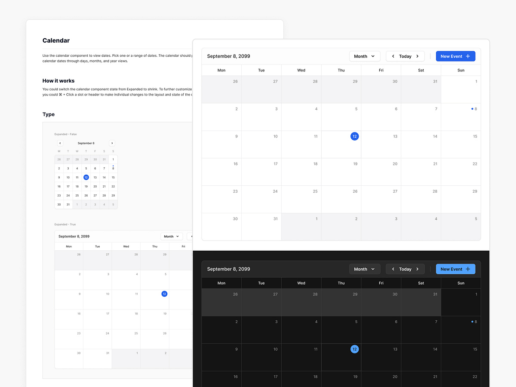Click forward arrow in compact mini calendar
Image resolution: width=516 pixels, height=387 pixels.
click(x=112, y=143)
